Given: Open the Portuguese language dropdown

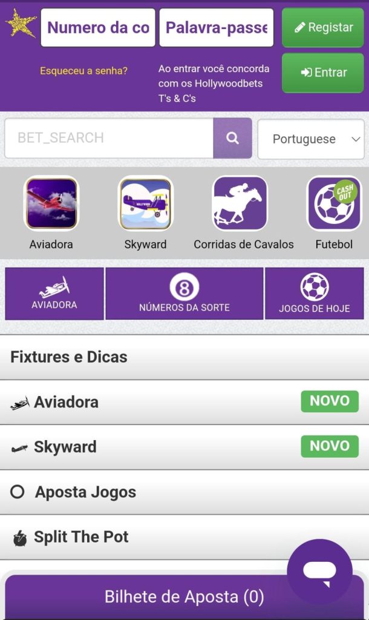Looking at the screenshot, I should [310, 139].
